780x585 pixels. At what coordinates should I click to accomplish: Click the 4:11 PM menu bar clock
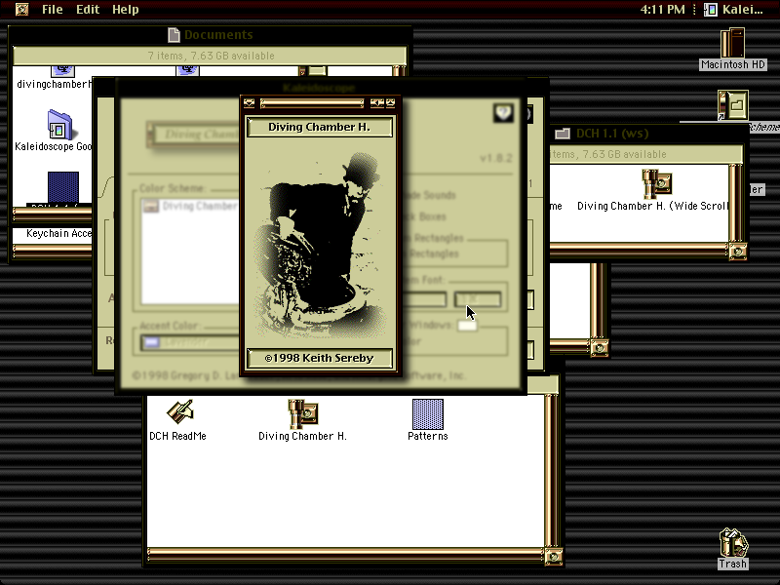pos(662,10)
